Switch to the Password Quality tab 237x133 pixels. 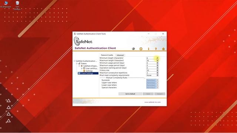107,55
